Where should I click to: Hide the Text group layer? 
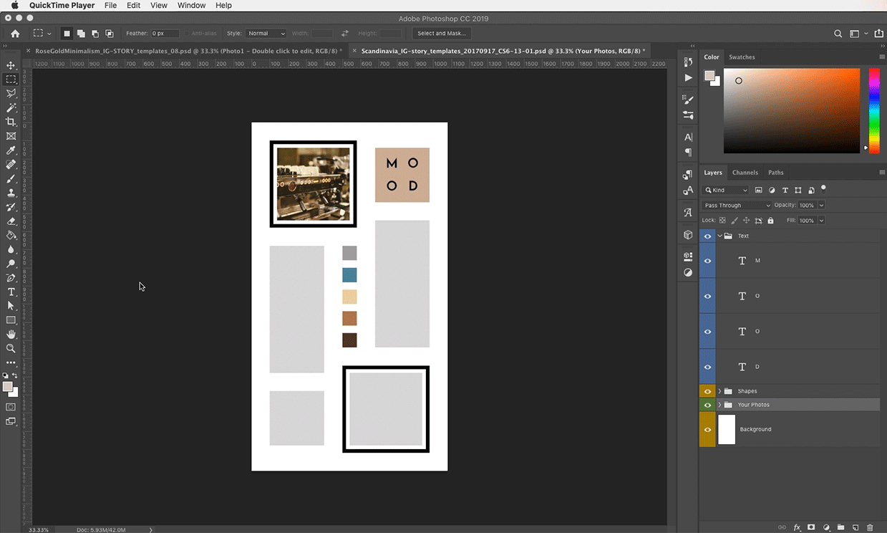click(707, 236)
